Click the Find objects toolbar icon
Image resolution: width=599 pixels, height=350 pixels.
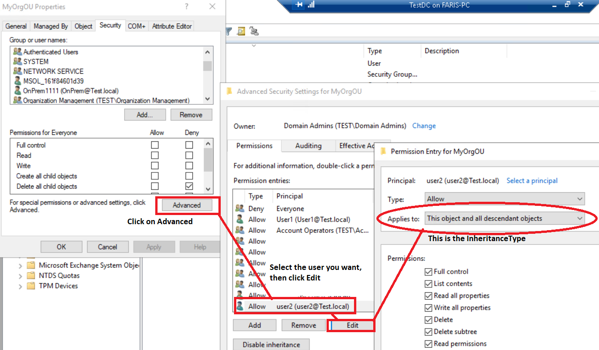click(241, 31)
